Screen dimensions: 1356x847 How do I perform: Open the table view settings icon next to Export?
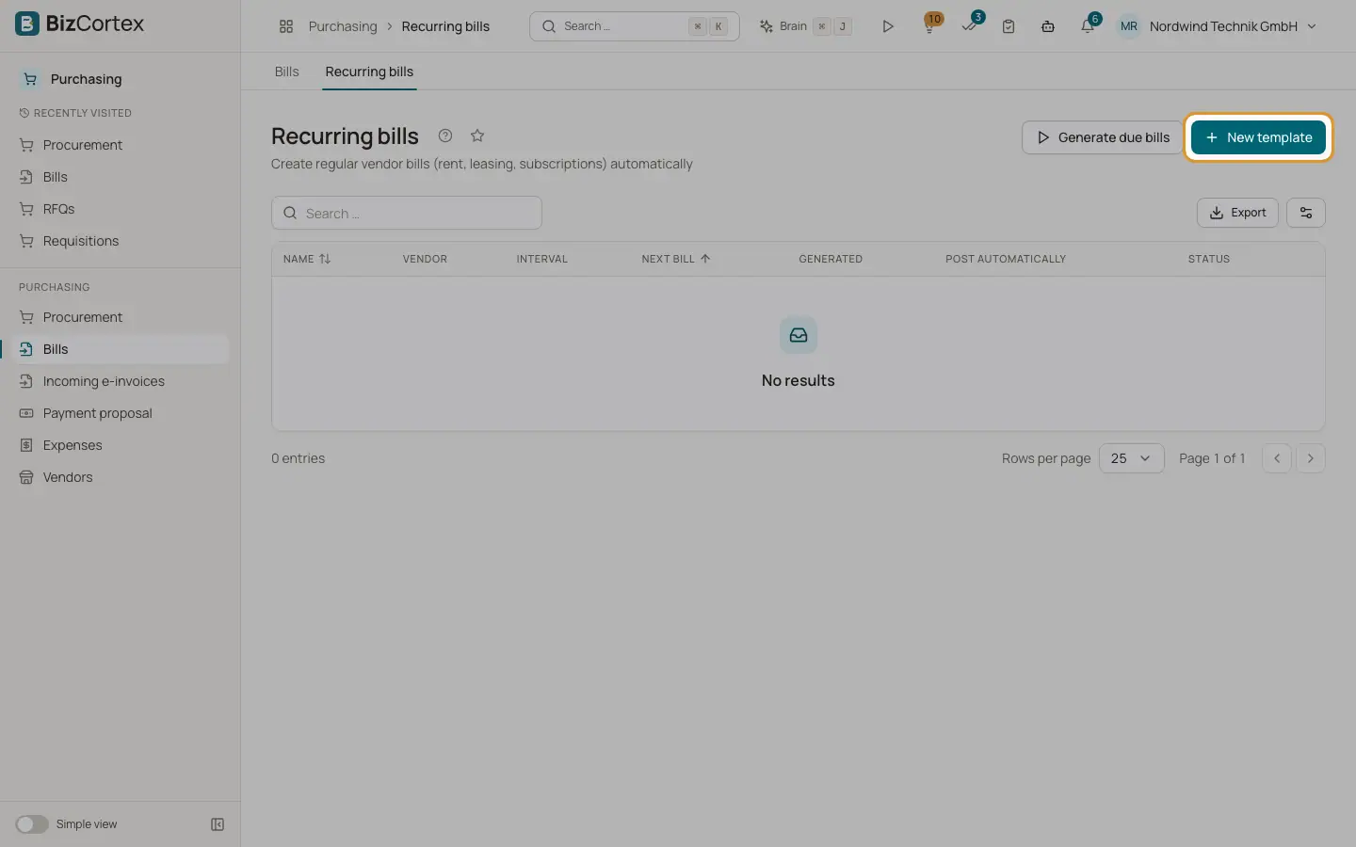(x=1306, y=213)
